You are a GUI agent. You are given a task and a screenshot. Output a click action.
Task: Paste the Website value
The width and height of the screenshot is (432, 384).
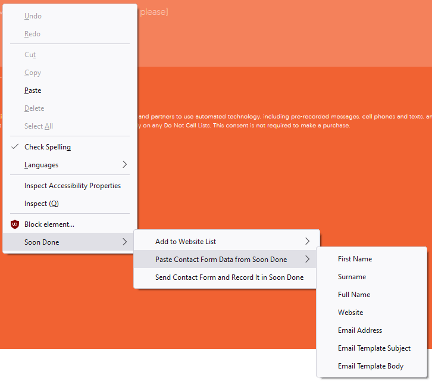[372, 313]
